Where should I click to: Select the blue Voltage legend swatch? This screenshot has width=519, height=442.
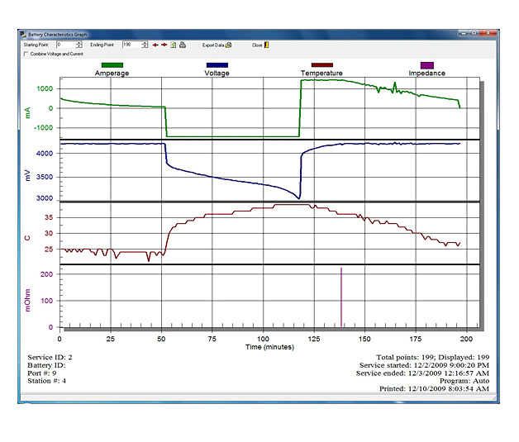(x=217, y=64)
